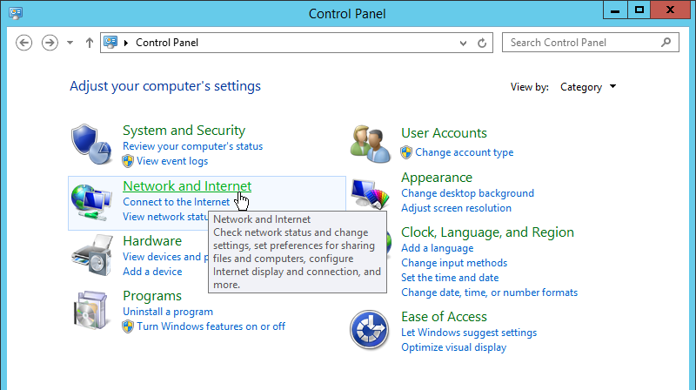Refresh the Control Panel view
This screenshot has height=390, width=696.
coord(482,43)
